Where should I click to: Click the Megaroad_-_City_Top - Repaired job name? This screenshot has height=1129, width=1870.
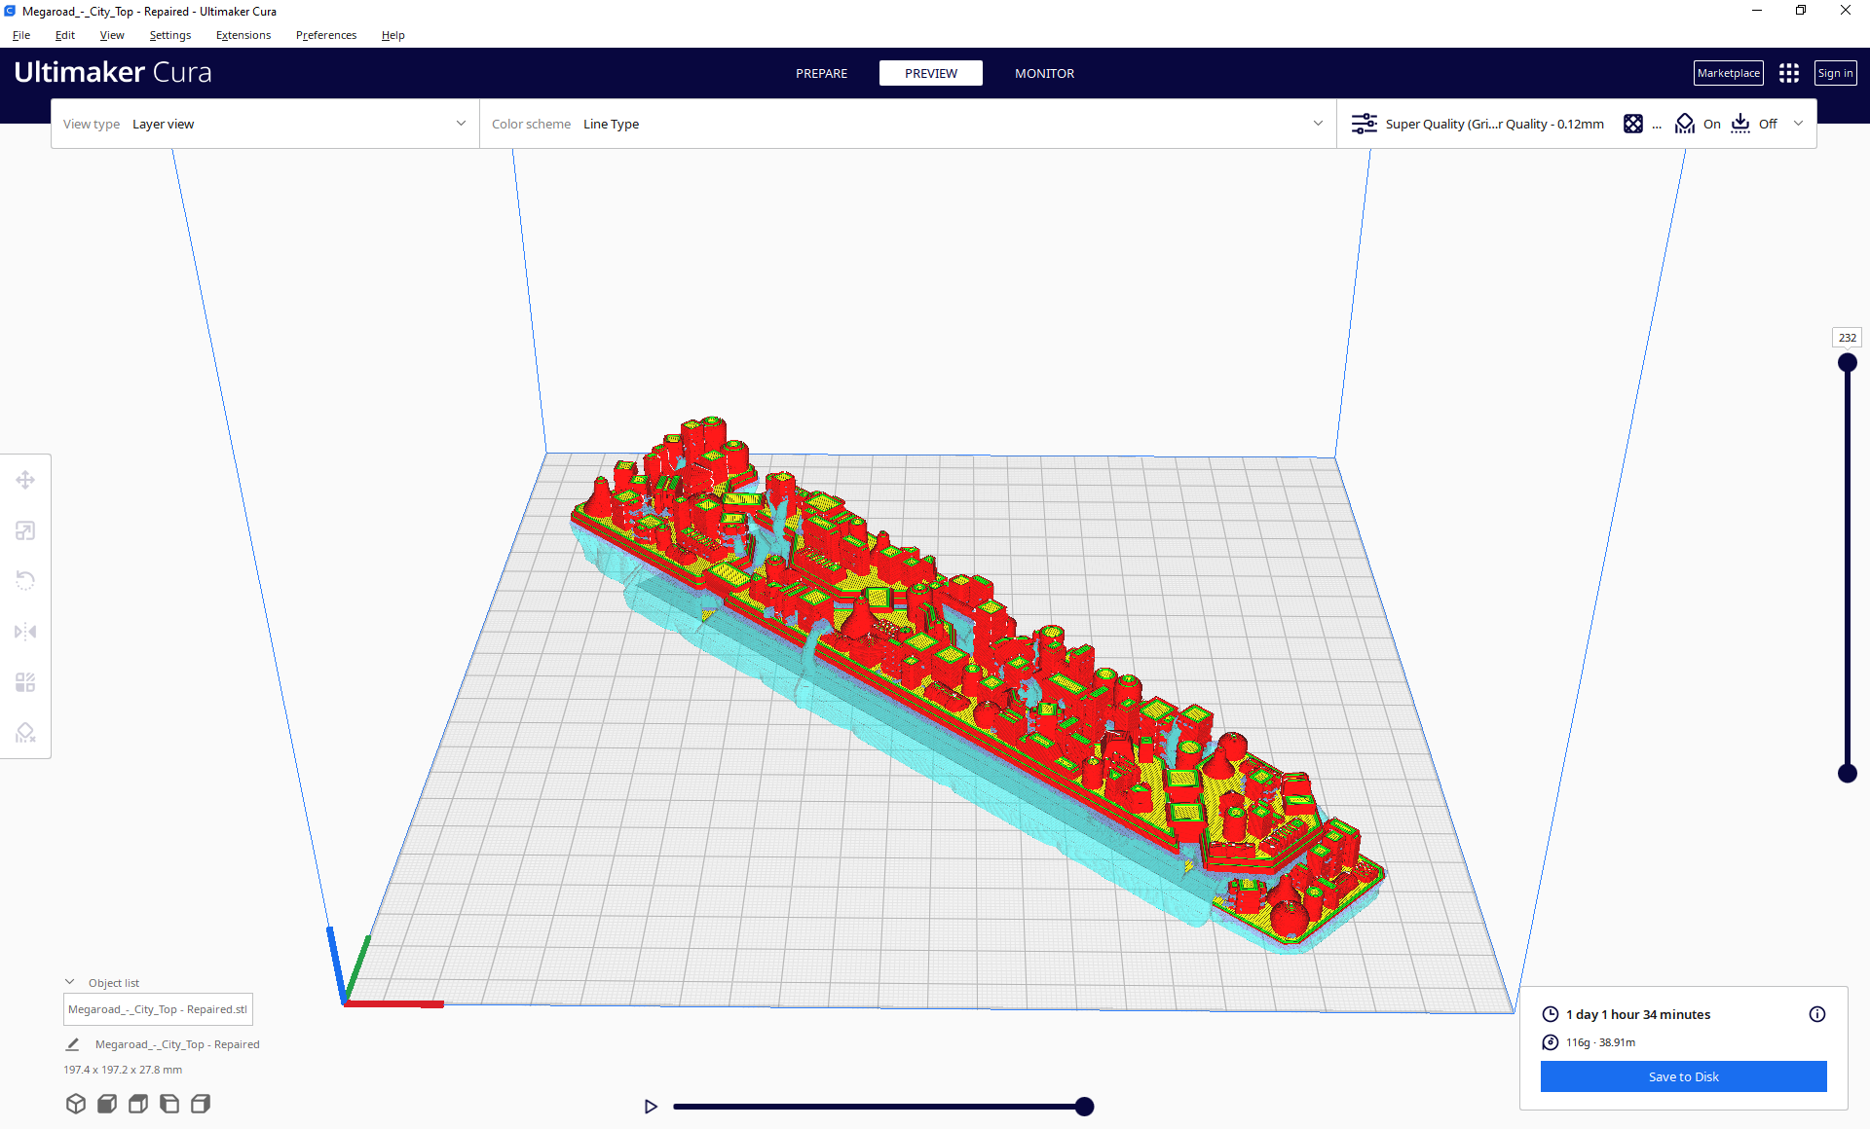tap(177, 1044)
